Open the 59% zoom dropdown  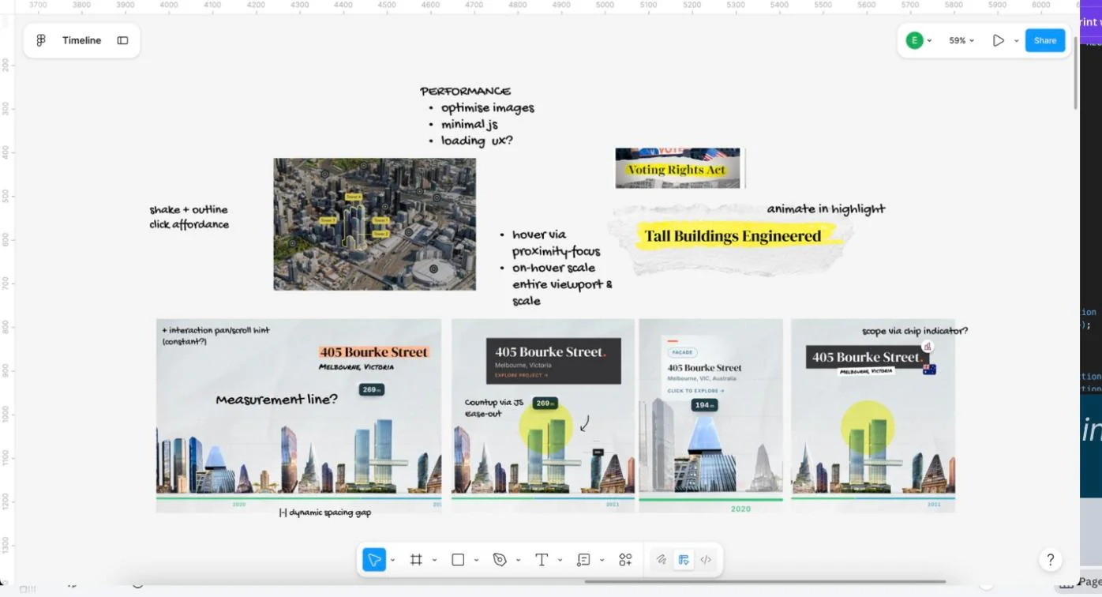(x=961, y=40)
